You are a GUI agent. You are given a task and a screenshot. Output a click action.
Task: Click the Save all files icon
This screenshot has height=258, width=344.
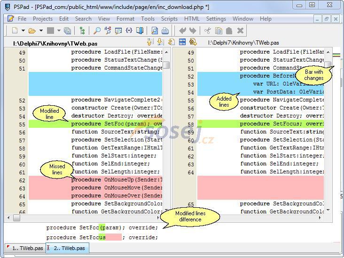pos(67,31)
